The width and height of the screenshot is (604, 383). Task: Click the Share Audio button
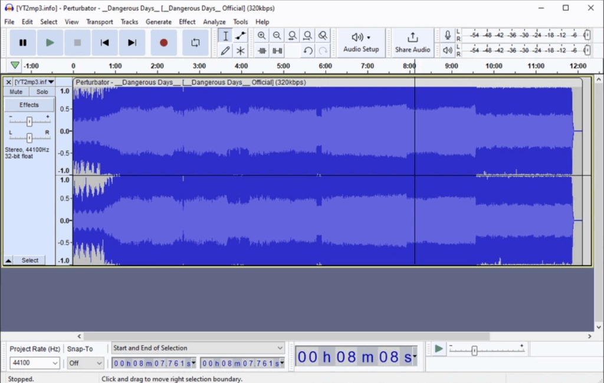(x=412, y=42)
